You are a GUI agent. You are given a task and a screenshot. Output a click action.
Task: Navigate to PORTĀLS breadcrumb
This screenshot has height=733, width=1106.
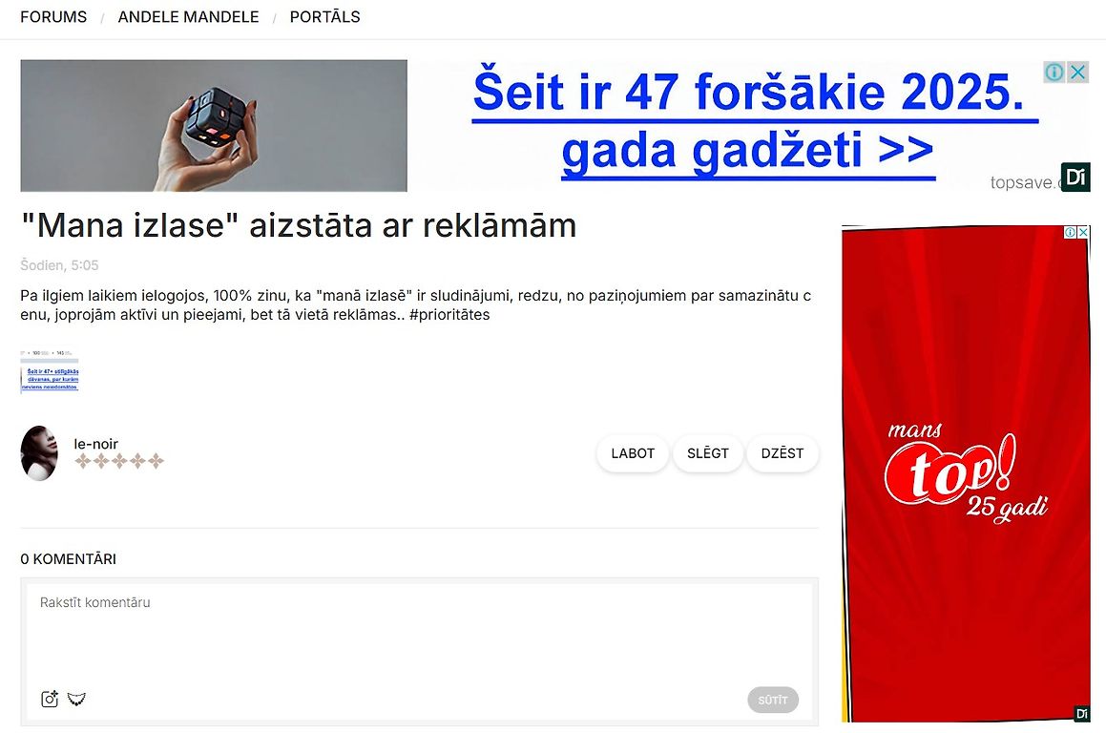pos(325,17)
